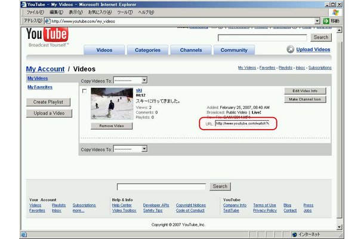364x239 pixels.
Task: Click Inbox in the top-right account links
Action: (x=300, y=68)
